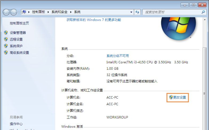
Task: Select the WORKGROUP workgroup value
Action: coord(117,117)
